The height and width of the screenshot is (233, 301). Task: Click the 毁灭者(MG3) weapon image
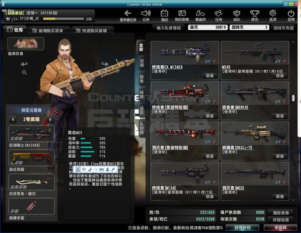click(255, 174)
